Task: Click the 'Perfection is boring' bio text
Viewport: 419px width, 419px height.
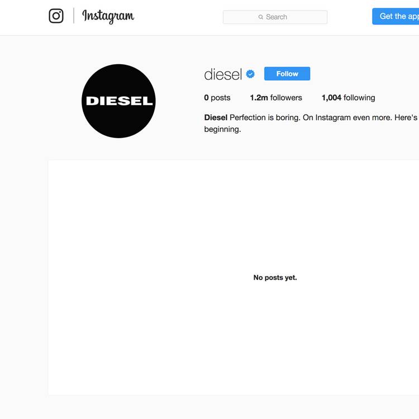Action: coord(265,117)
